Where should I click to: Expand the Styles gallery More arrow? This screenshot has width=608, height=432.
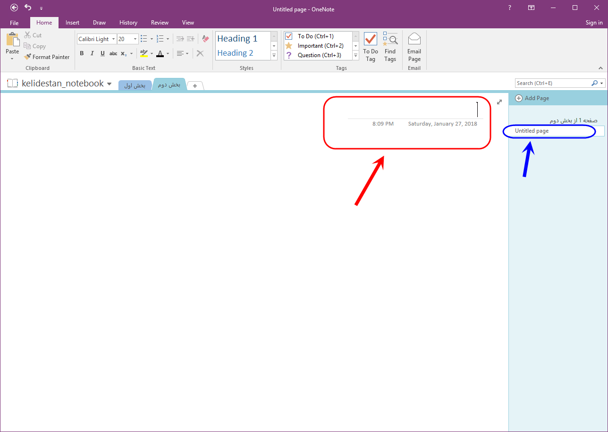[x=274, y=55]
